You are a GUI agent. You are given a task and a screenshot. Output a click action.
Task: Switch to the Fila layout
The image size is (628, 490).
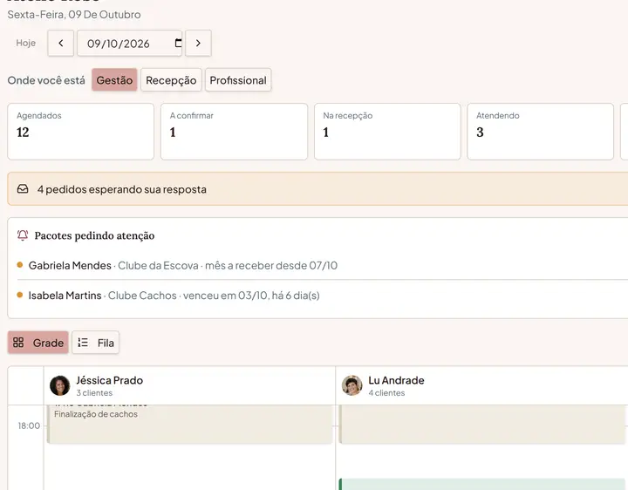95,343
